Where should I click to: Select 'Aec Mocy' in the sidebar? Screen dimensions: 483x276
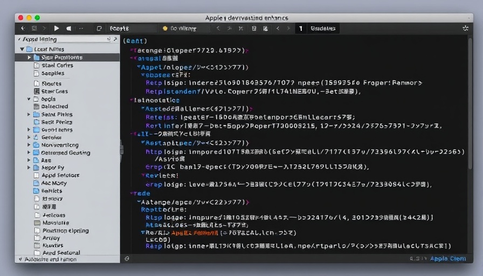54,183
